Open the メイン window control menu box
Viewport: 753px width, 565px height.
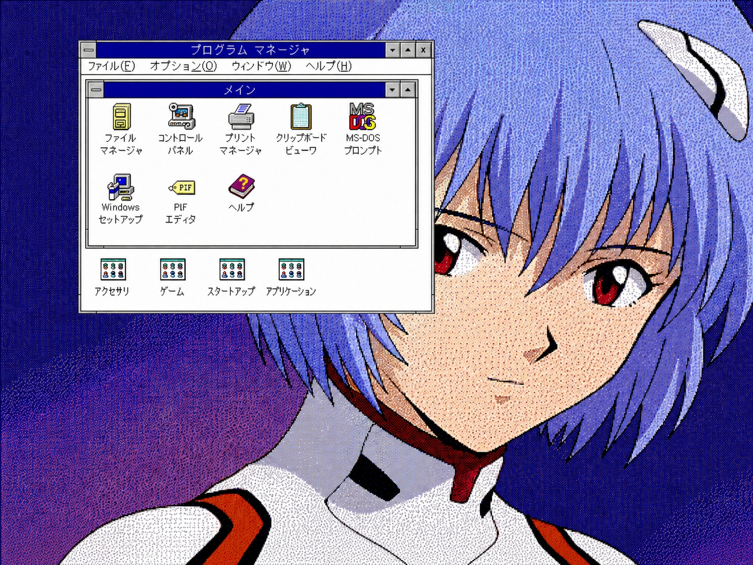click(x=96, y=89)
